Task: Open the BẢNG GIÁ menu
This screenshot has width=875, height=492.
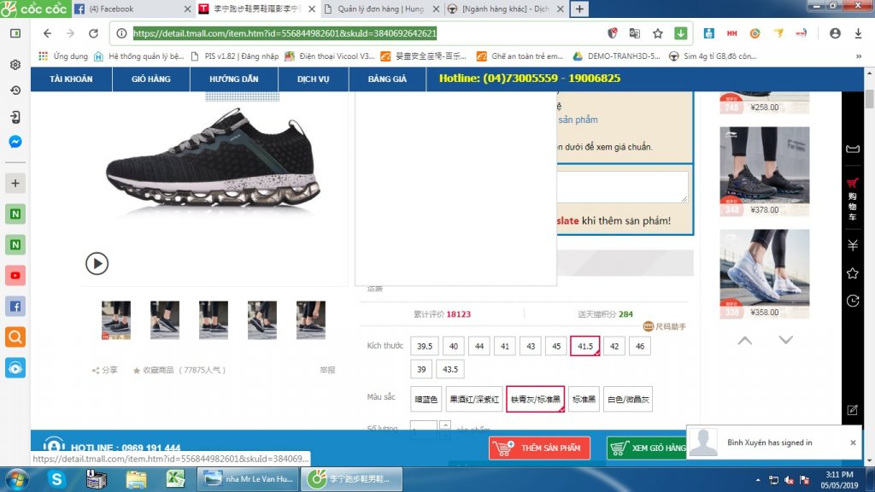Action: pyautogui.click(x=387, y=79)
